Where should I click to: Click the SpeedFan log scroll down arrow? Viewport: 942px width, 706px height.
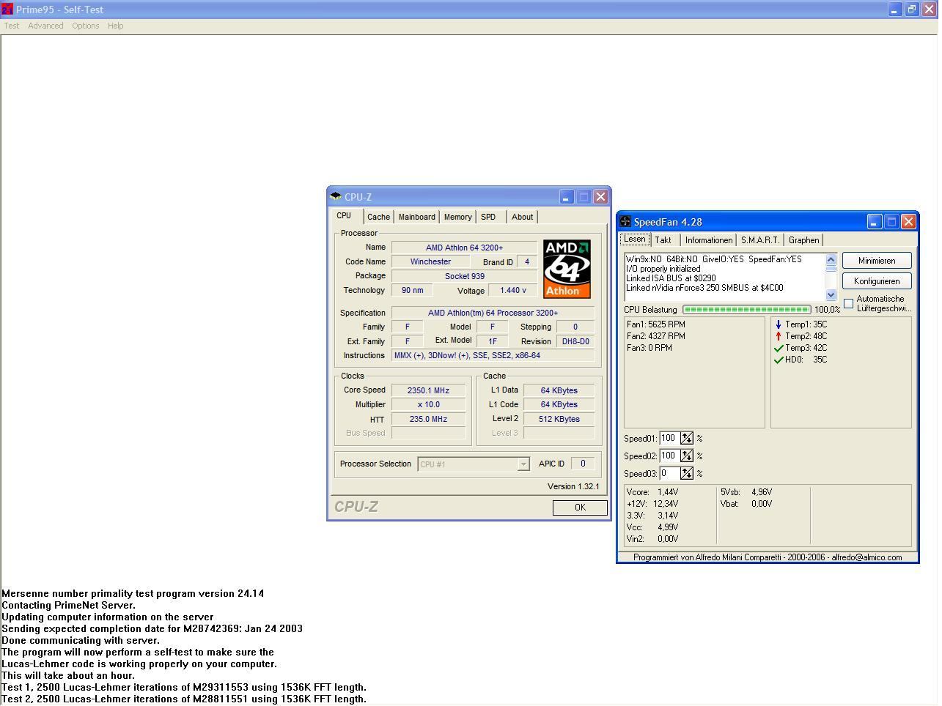831,294
